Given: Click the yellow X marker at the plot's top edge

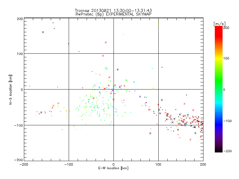Looking at the screenshot, I should (158, 25).
